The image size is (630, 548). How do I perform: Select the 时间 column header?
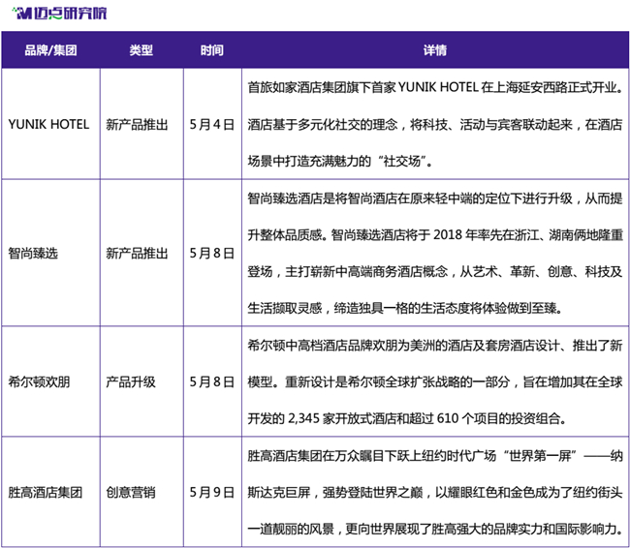click(211, 50)
